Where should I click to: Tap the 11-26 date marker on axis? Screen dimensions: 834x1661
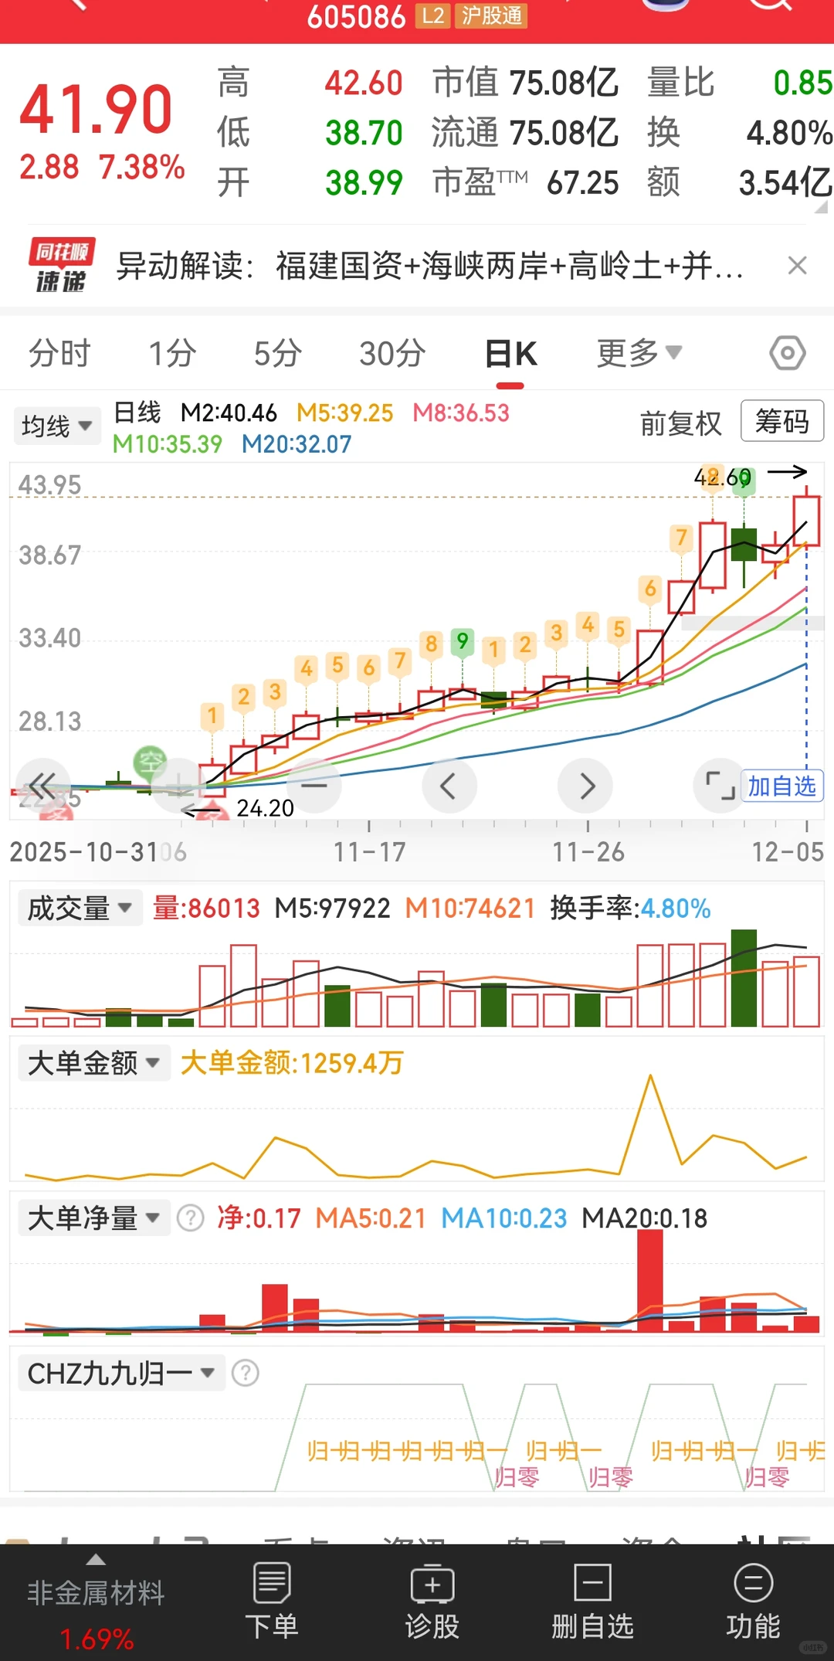(588, 852)
